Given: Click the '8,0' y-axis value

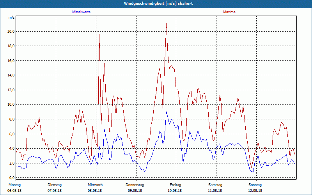Looking at the screenshot, I should coord(12,119).
